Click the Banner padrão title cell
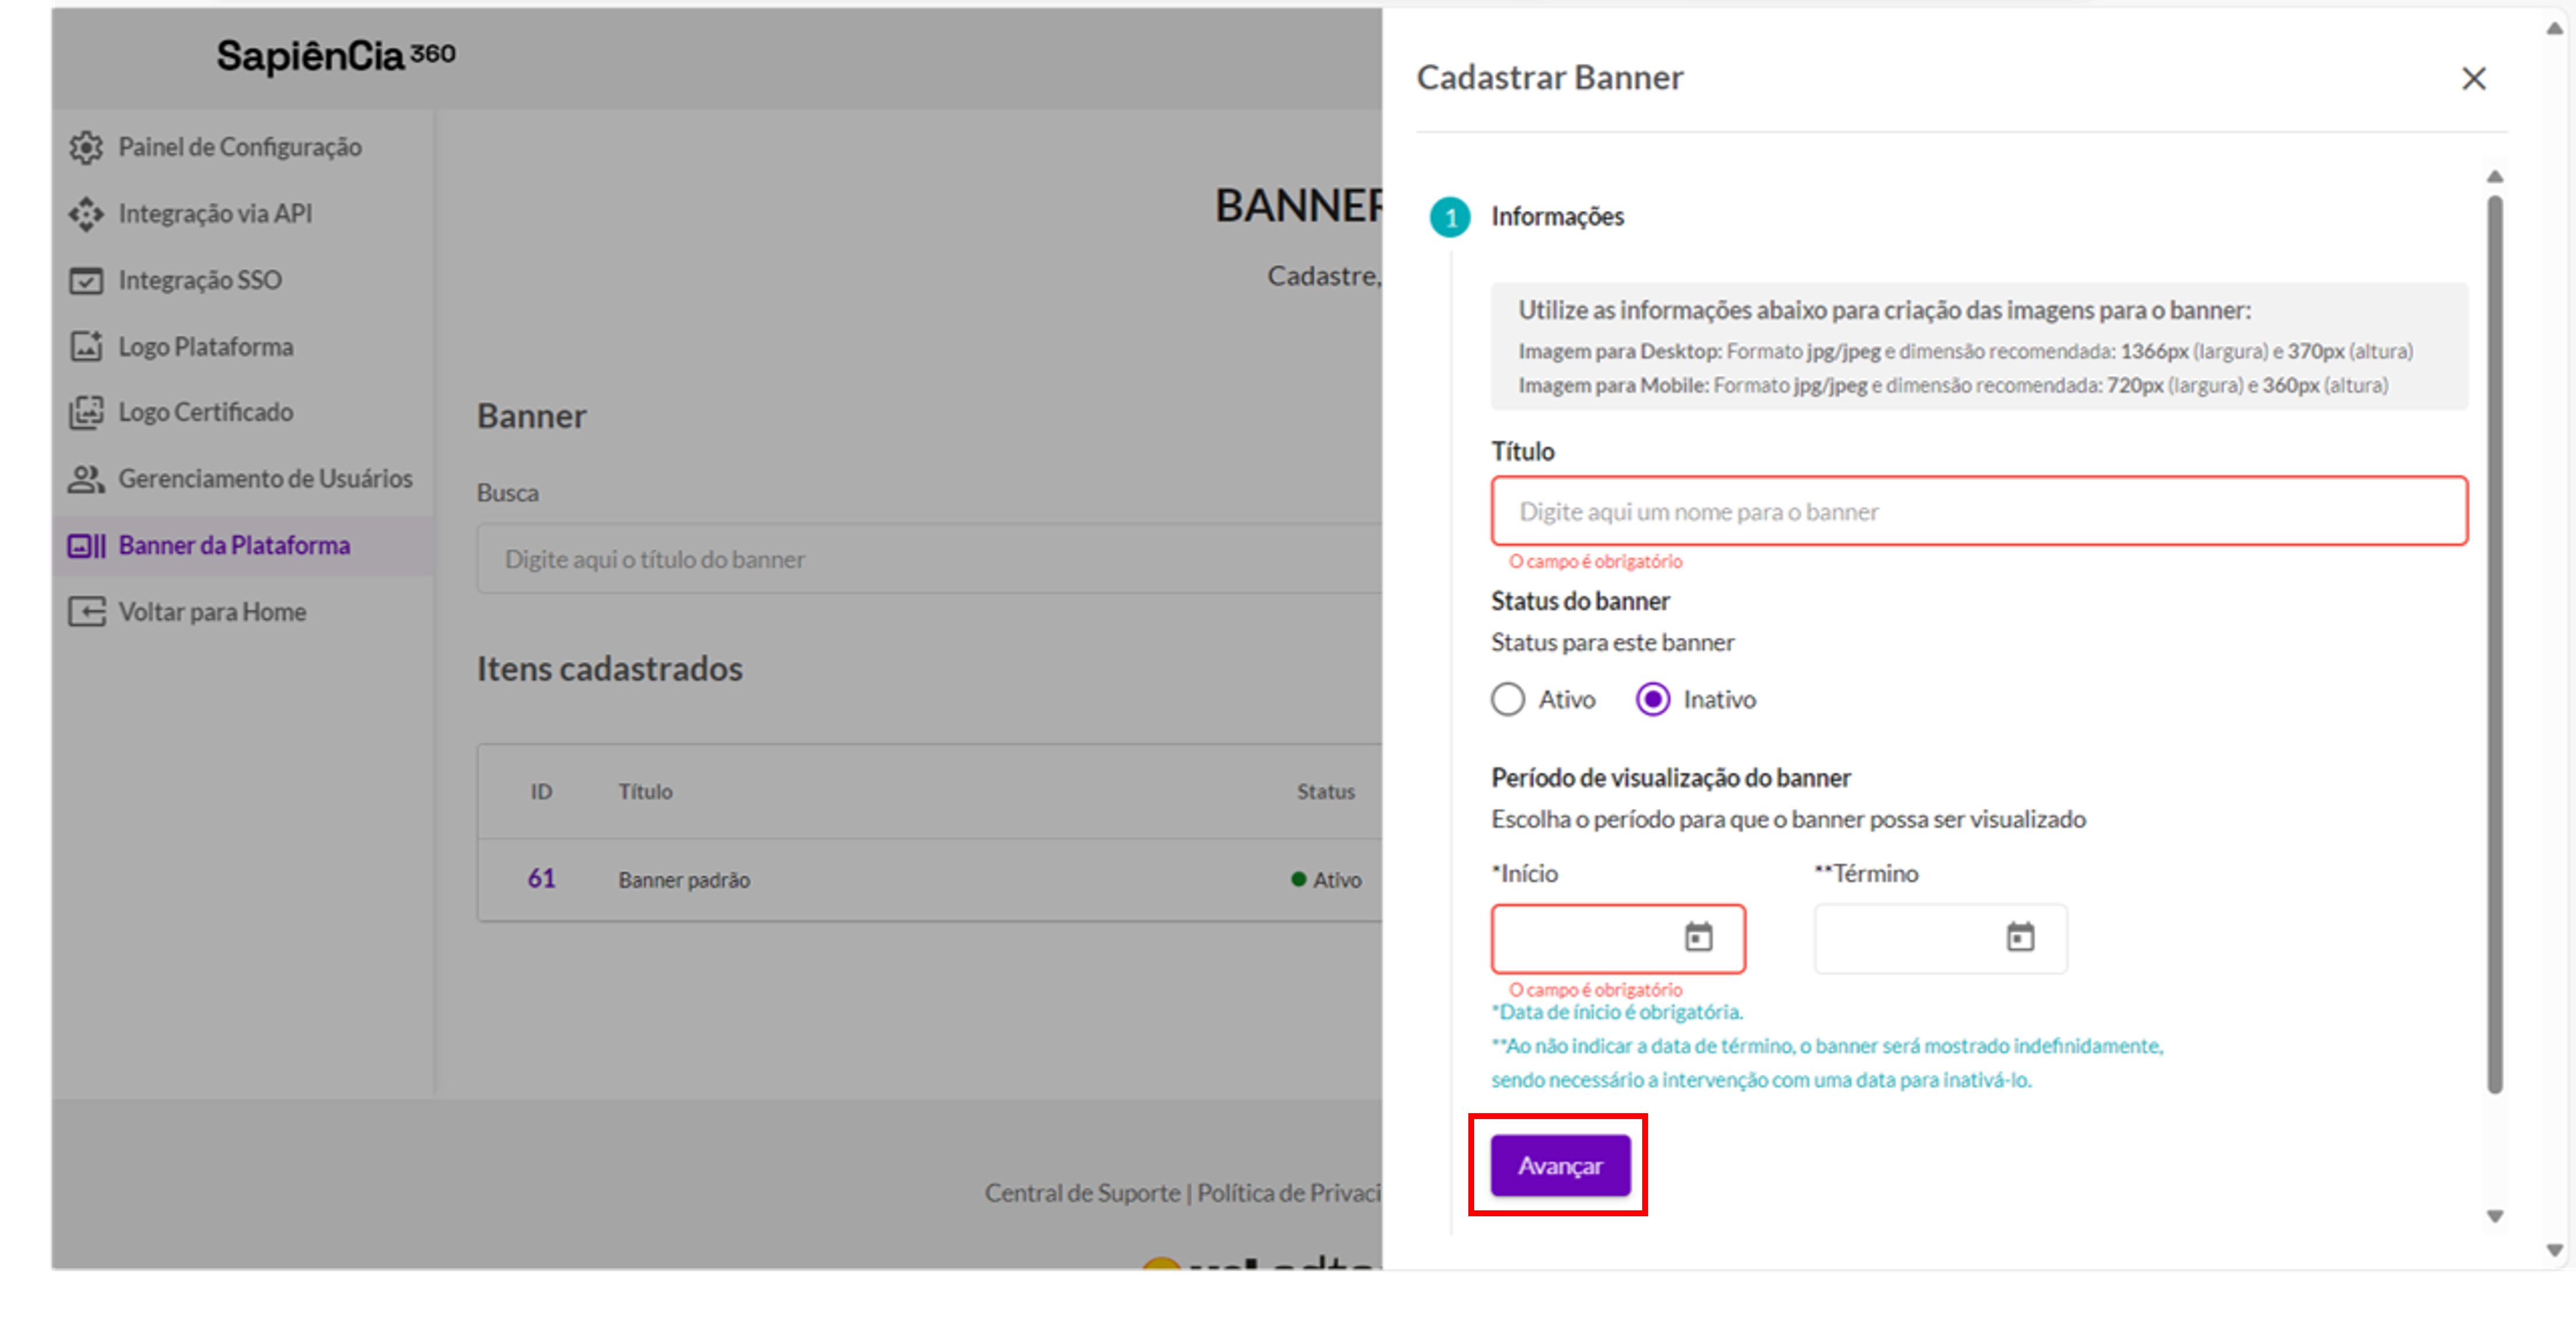 click(684, 880)
